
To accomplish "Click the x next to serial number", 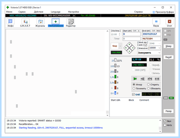I will [74, 16].
